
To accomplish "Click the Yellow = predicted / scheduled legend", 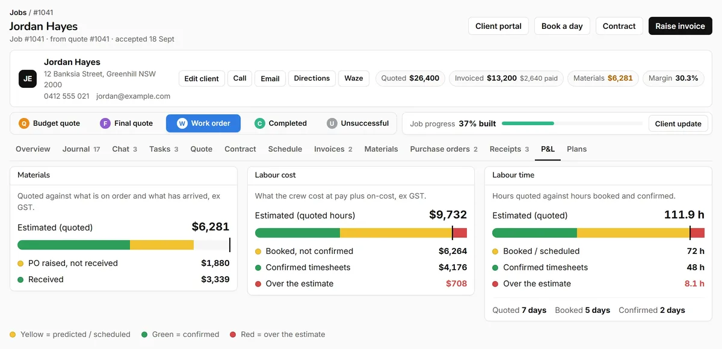I will 70,335.
